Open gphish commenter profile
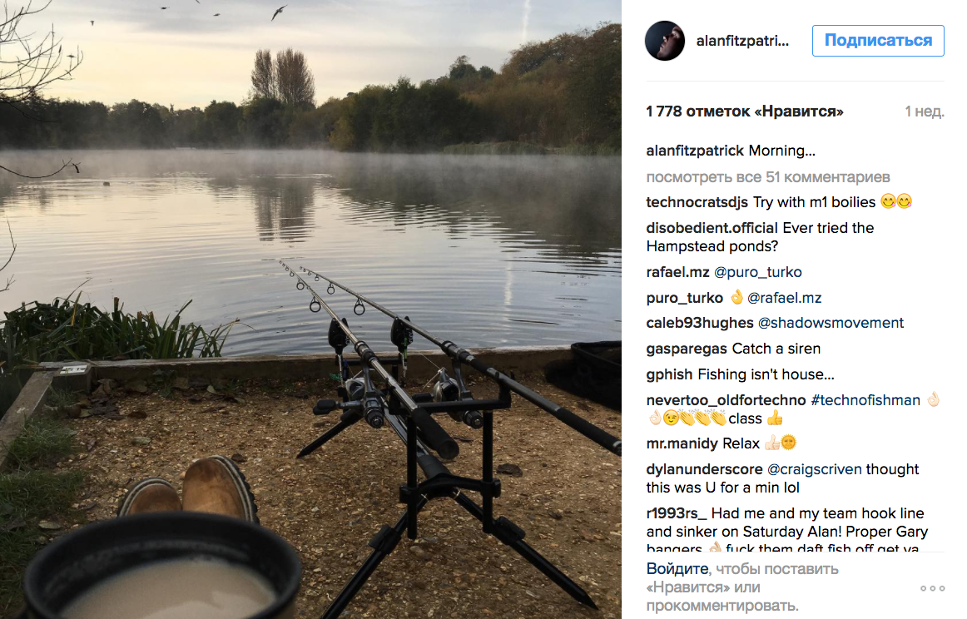Image resolution: width=967 pixels, height=619 pixels. tap(670, 374)
